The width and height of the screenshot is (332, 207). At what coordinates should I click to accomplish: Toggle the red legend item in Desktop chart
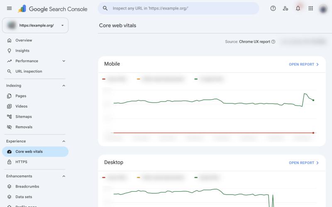point(115,178)
